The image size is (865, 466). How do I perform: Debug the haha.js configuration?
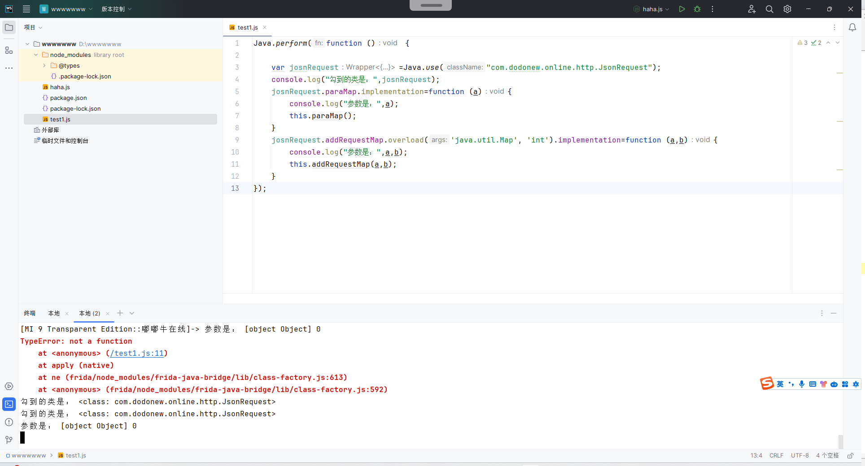[697, 9]
